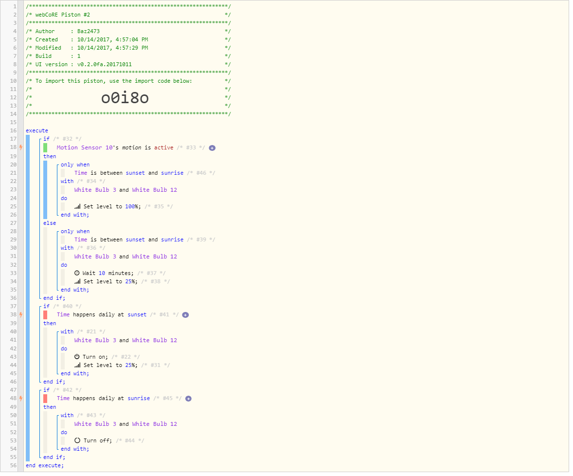Click 'only when' restriction on line 20
The height and width of the screenshot is (476, 573).
coord(76,165)
